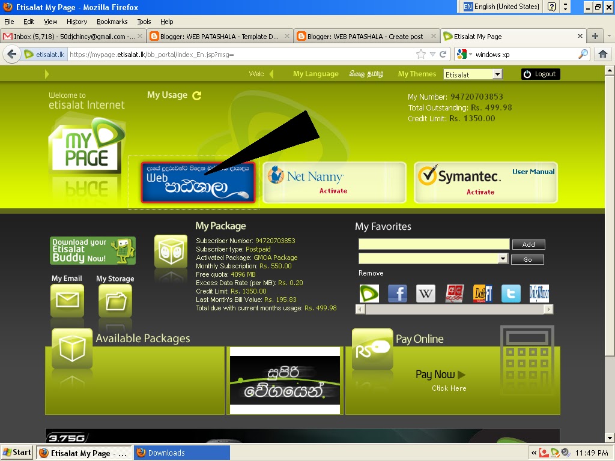The width and height of the screenshot is (615, 461).
Task: Open the Etisalat favorite shortcut icon
Action: click(x=369, y=294)
